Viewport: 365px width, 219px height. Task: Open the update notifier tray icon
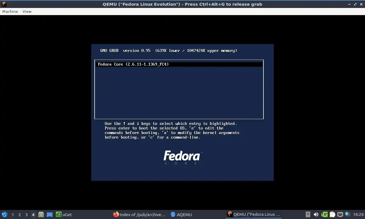pos(347,214)
